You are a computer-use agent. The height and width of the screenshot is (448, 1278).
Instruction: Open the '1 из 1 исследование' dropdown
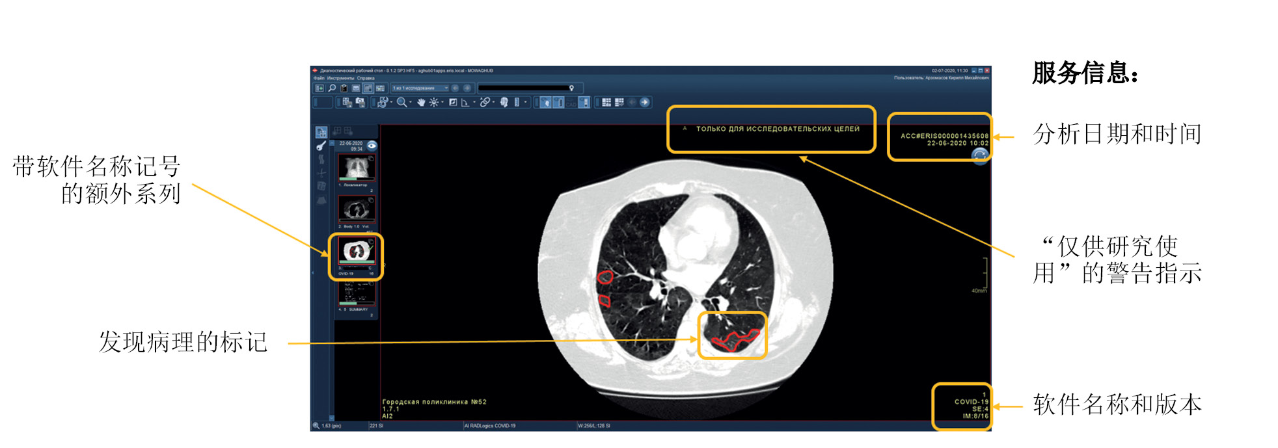pos(420,88)
